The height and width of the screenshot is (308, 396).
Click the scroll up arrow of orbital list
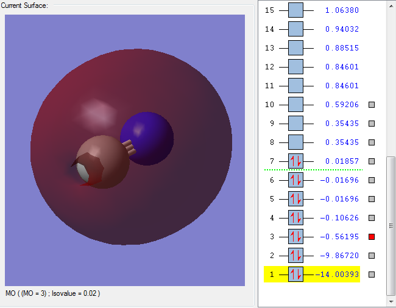point(391,6)
